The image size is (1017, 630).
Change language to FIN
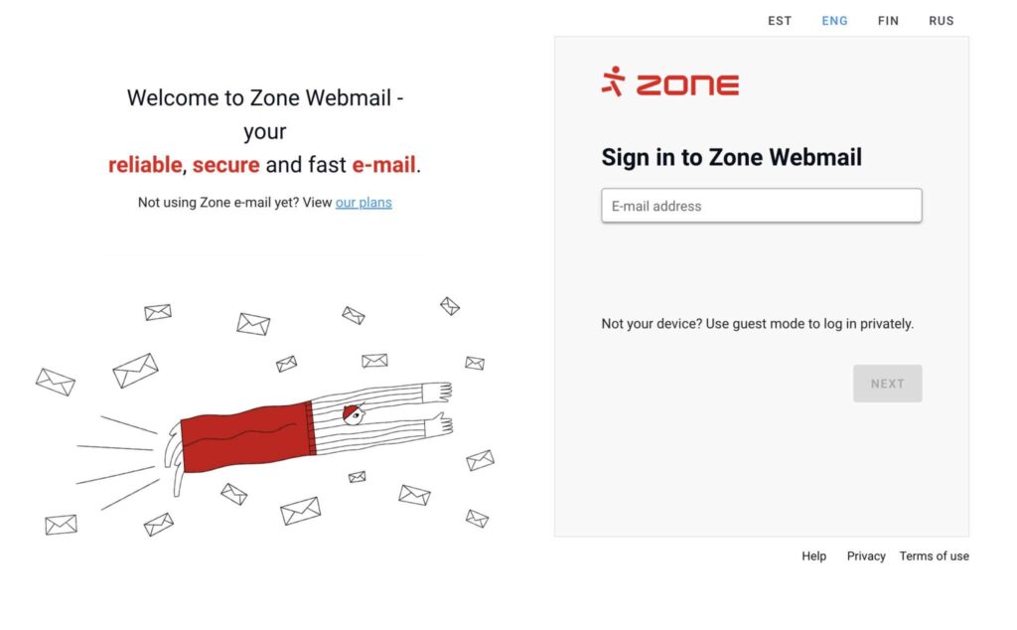pos(888,21)
